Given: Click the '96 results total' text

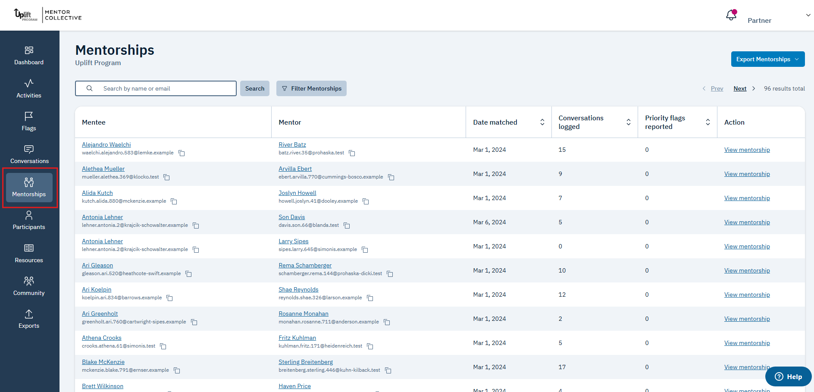Looking at the screenshot, I should 784,88.
